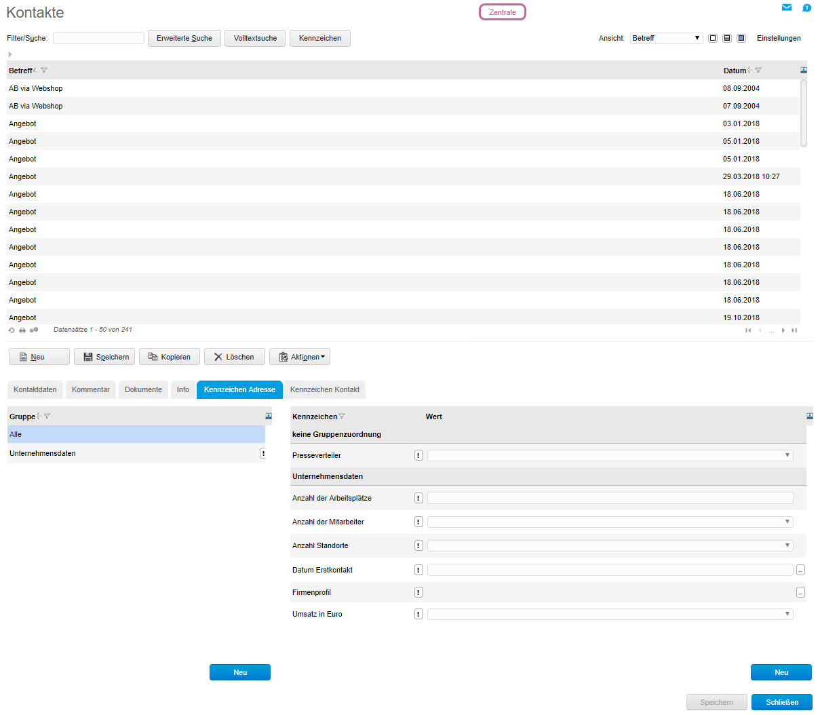This screenshot has width=820, height=715.
Task: Open the Kennzeichen Kontakt tab
Action: pos(325,389)
